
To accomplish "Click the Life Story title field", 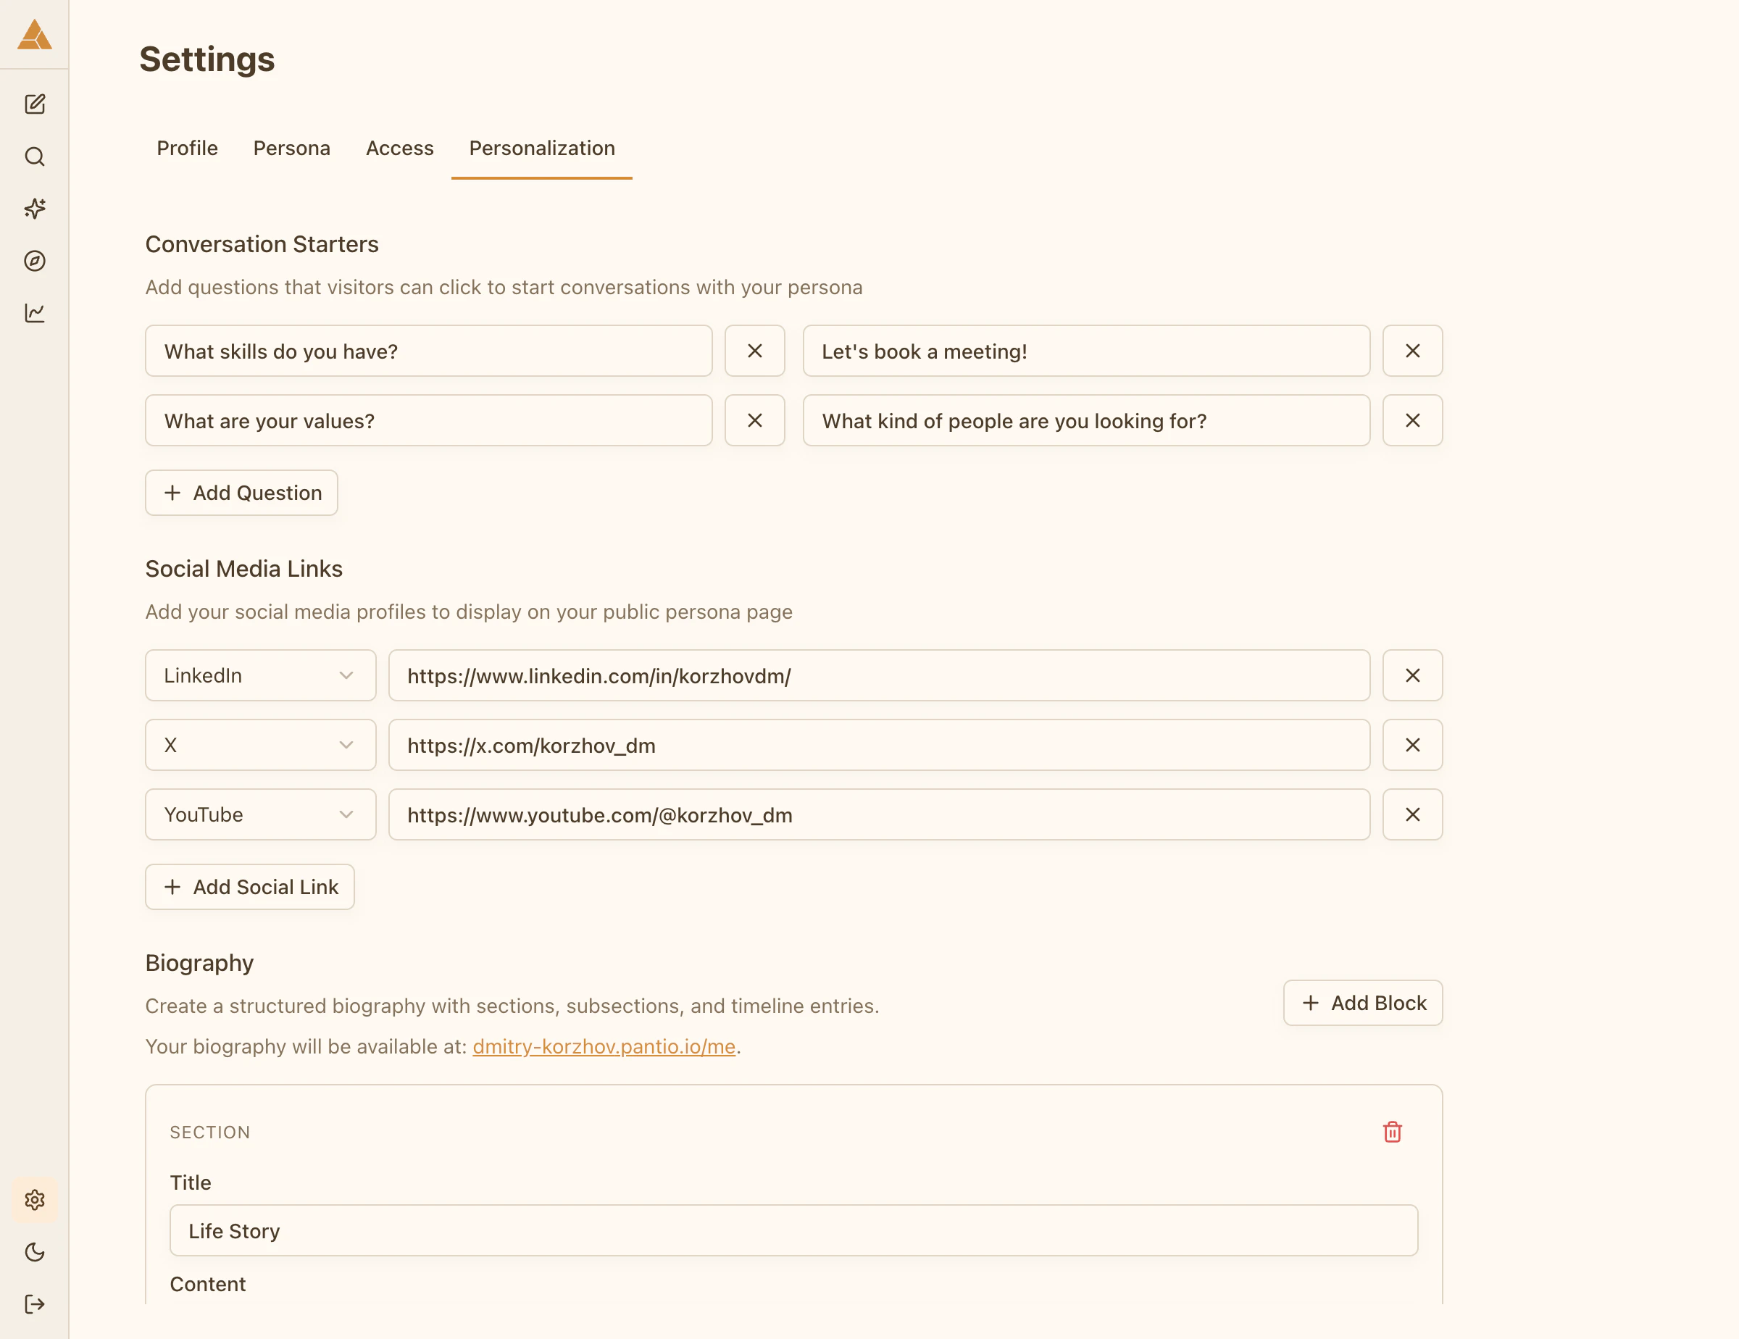I will [793, 1231].
